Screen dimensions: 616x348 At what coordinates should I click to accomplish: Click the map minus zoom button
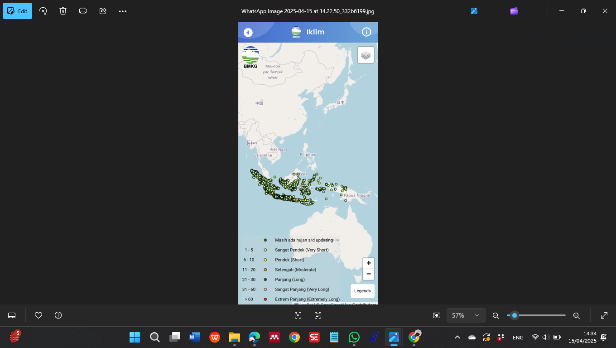click(x=369, y=274)
